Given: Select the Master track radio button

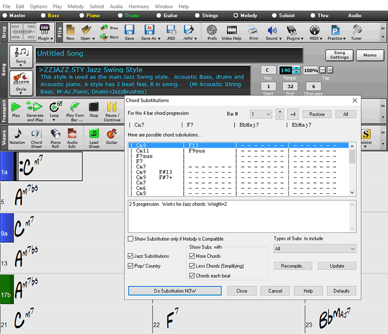Looking at the screenshot, I should 4,15.
